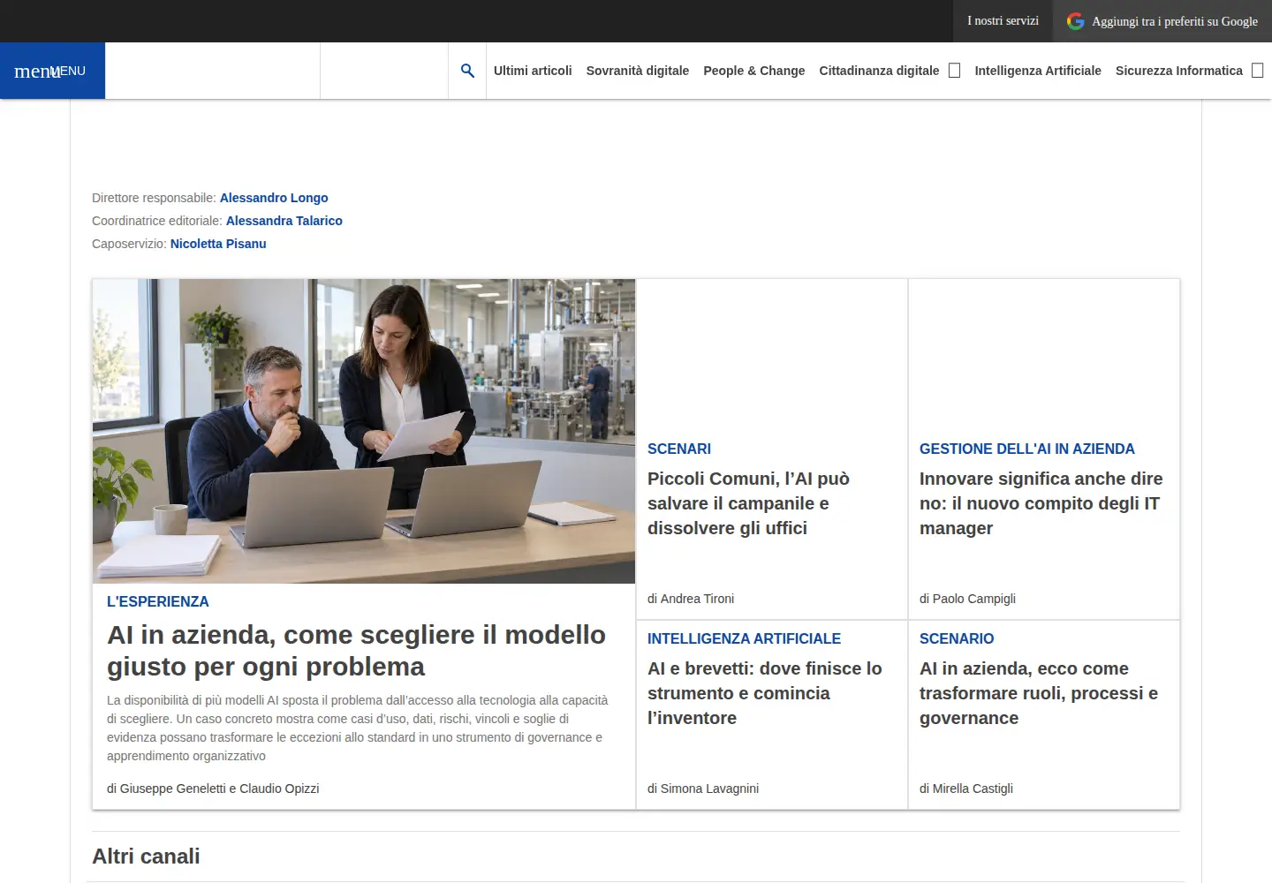This screenshot has width=1272, height=883.
Task: Open article AI in azienda, ecco come trasformare ruoli
Action: [1039, 693]
